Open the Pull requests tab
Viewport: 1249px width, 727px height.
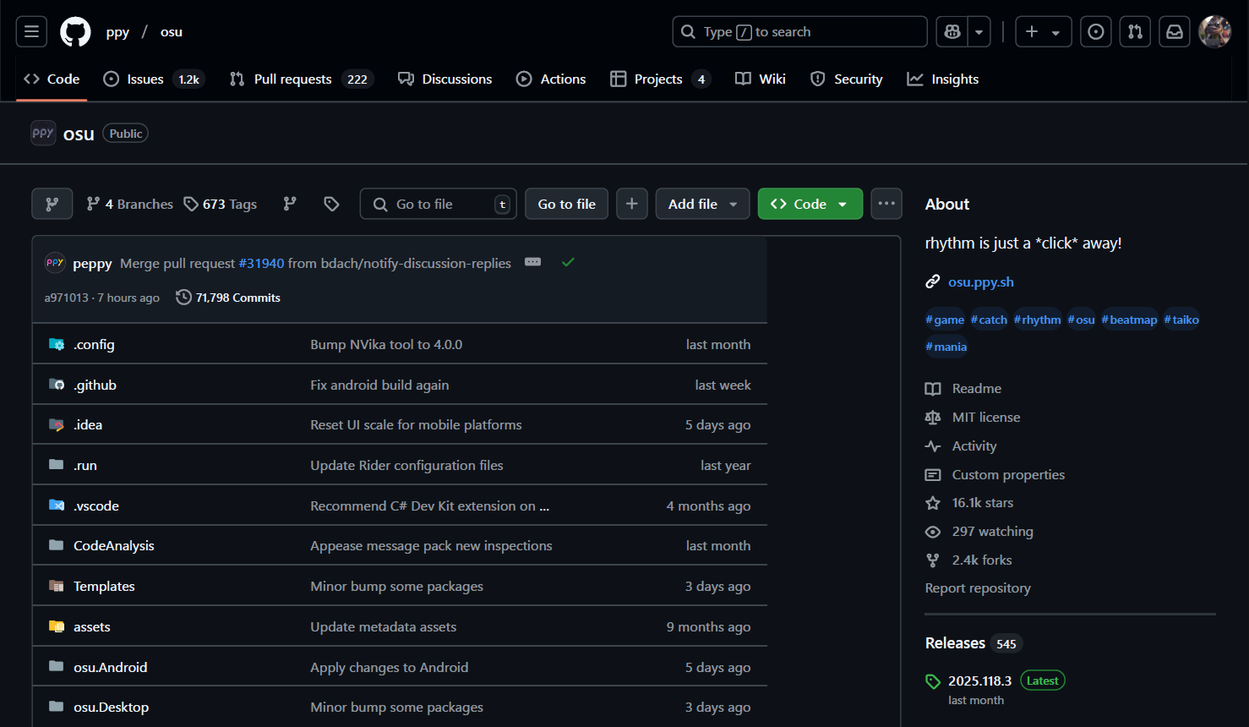301,79
